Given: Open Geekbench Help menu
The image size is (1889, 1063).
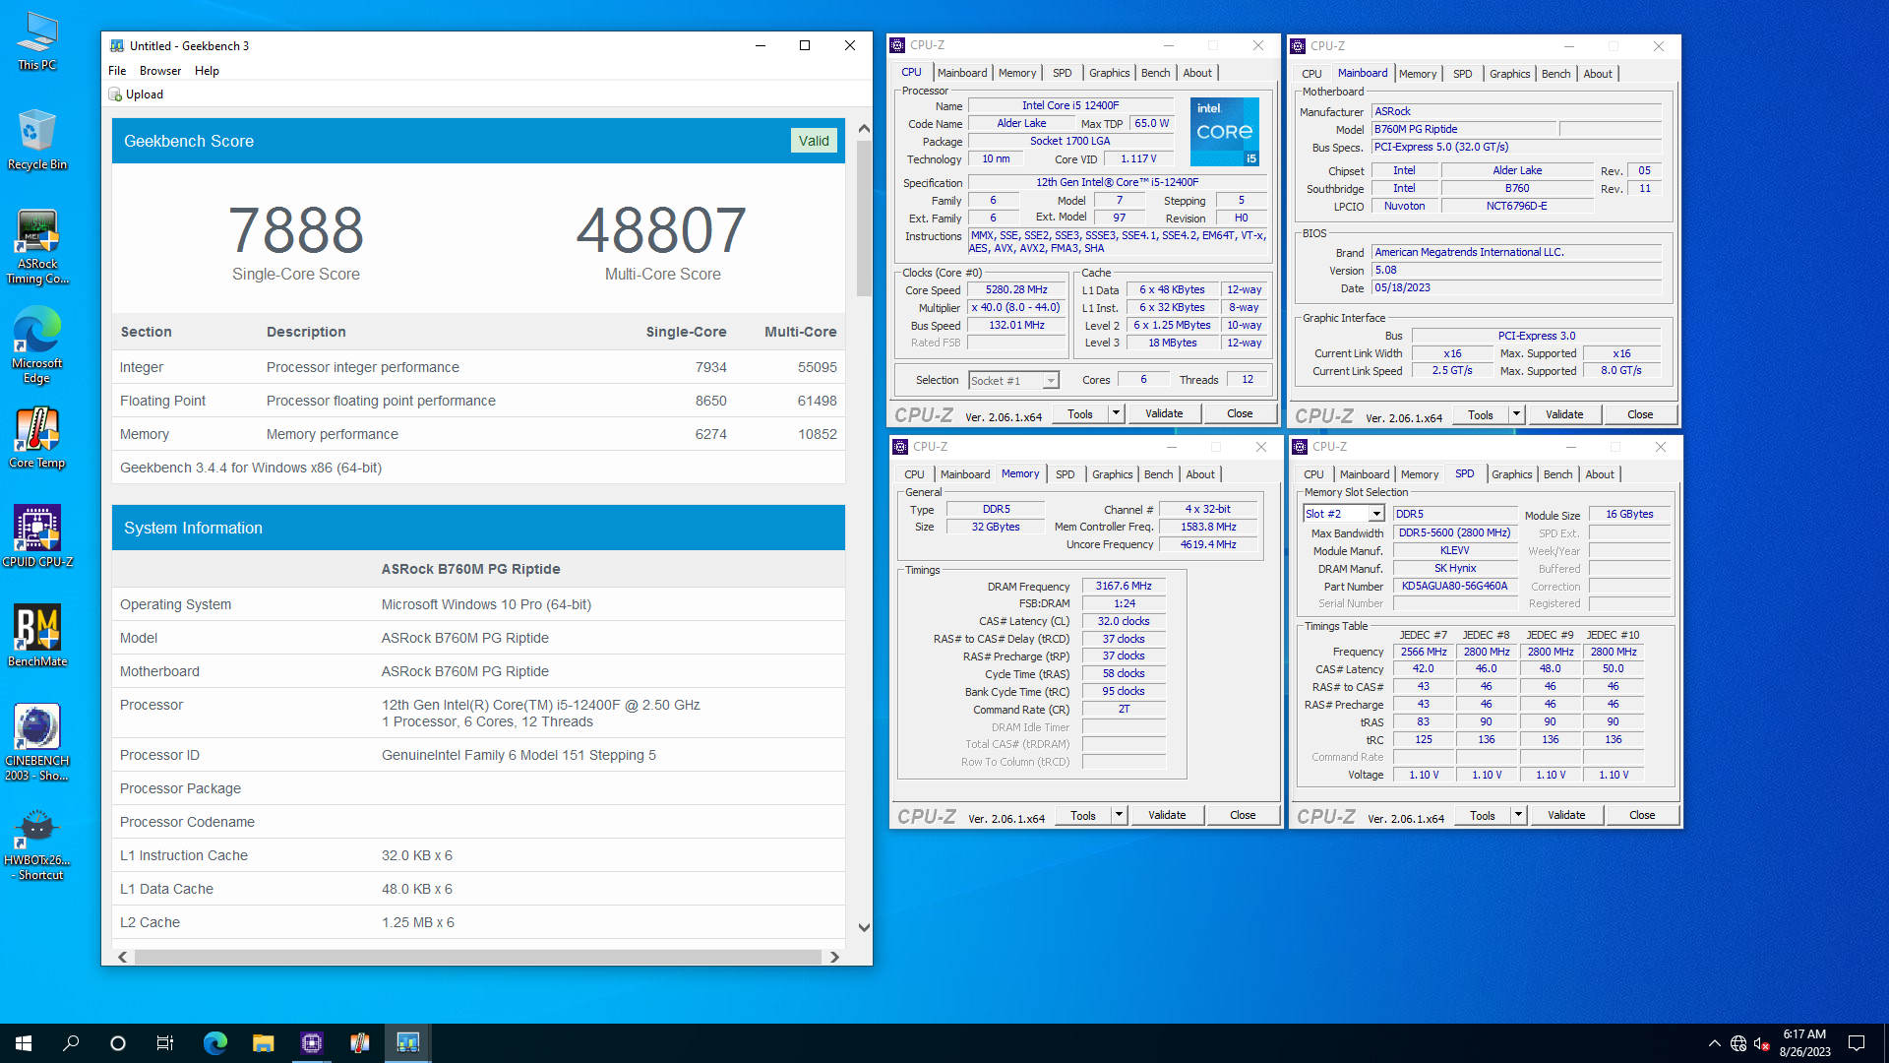Looking at the screenshot, I should (207, 71).
